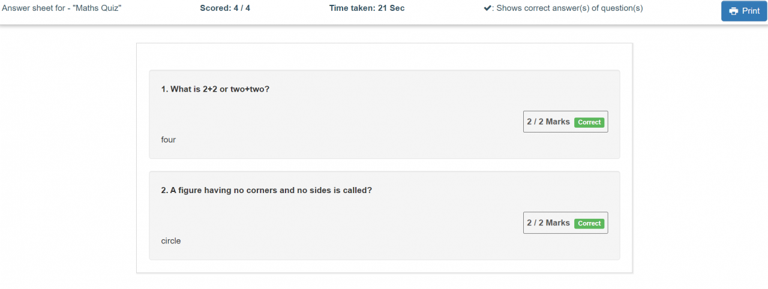Click the 21 Sec duration value
The image size is (768, 289).
(x=392, y=8)
